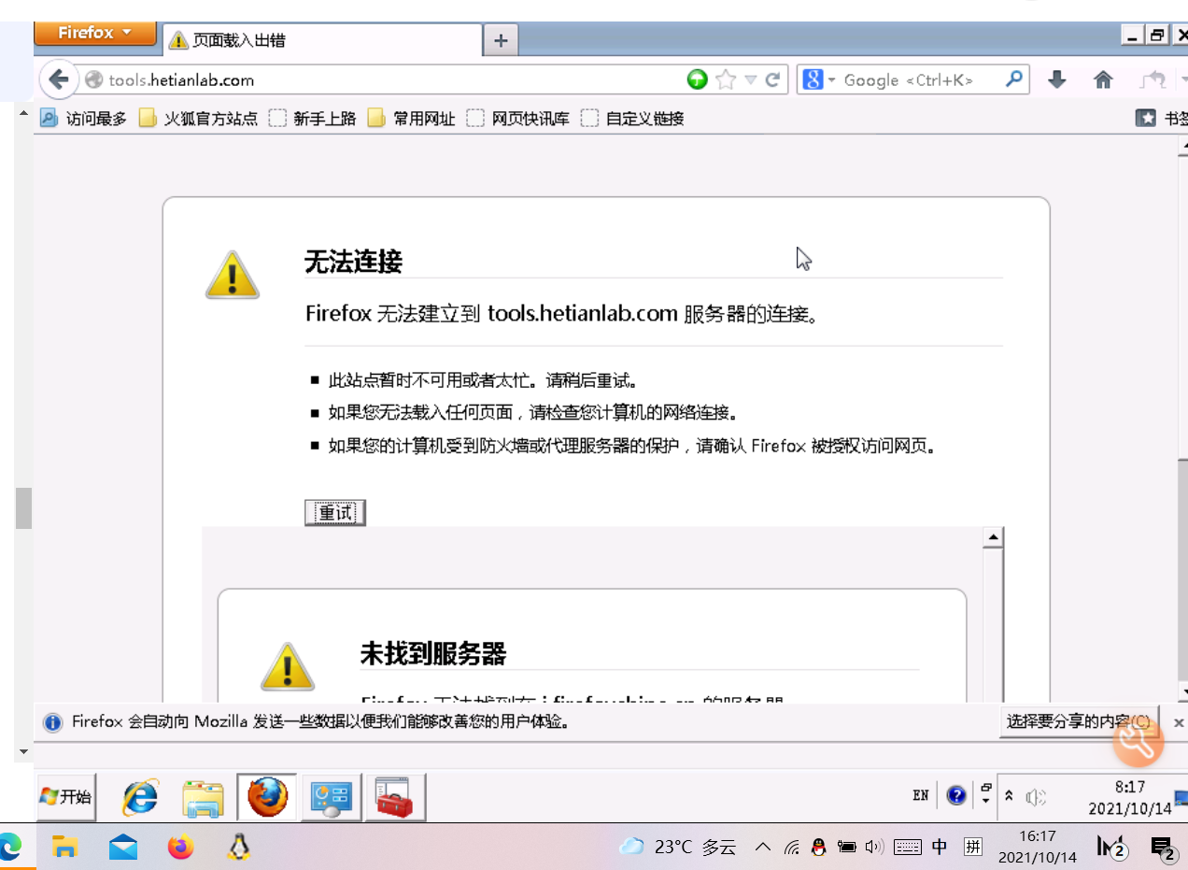Go back with the back arrow
This screenshot has width=1188, height=870.
tap(59, 79)
